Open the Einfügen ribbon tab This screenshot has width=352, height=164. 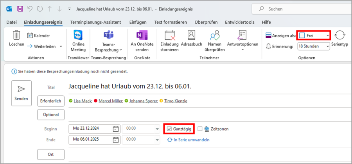pyautogui.click(x=138, y=22)
